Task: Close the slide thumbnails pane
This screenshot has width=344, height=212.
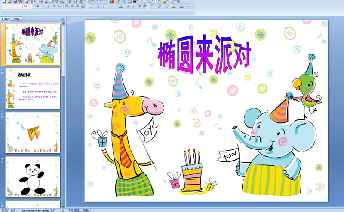Action: tap(62, 19)
